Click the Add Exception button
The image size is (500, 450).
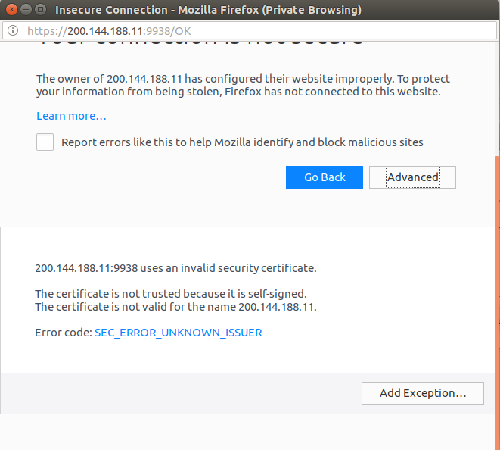(422, 393)
